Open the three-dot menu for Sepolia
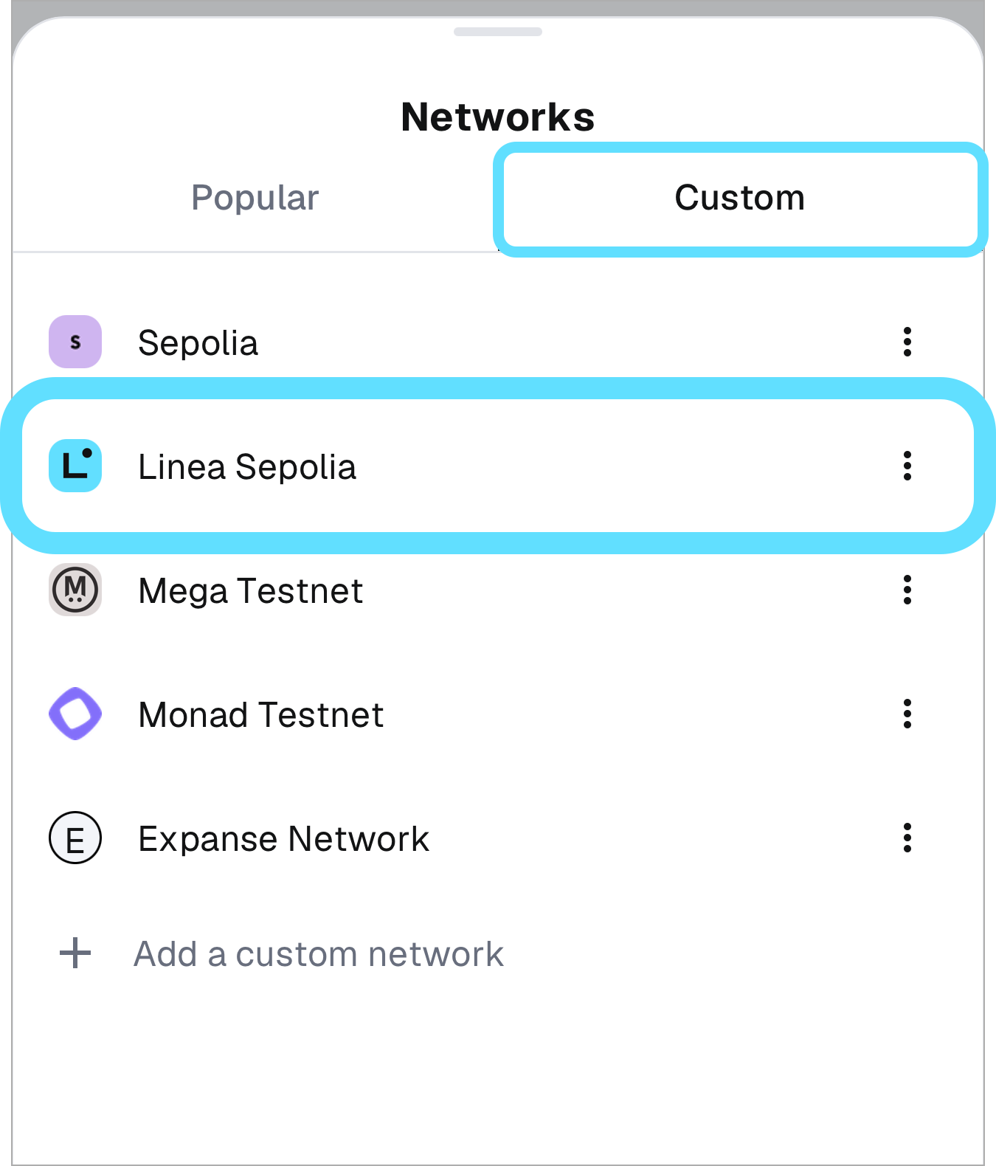Screen dimensions: 996x1166 (x=907, y=342)
